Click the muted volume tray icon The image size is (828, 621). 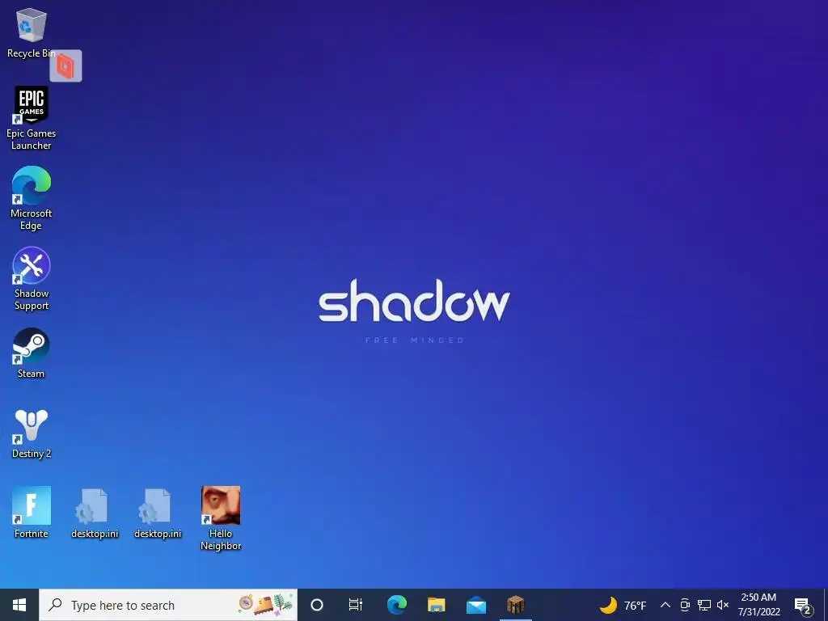click(x=723, y=605)
